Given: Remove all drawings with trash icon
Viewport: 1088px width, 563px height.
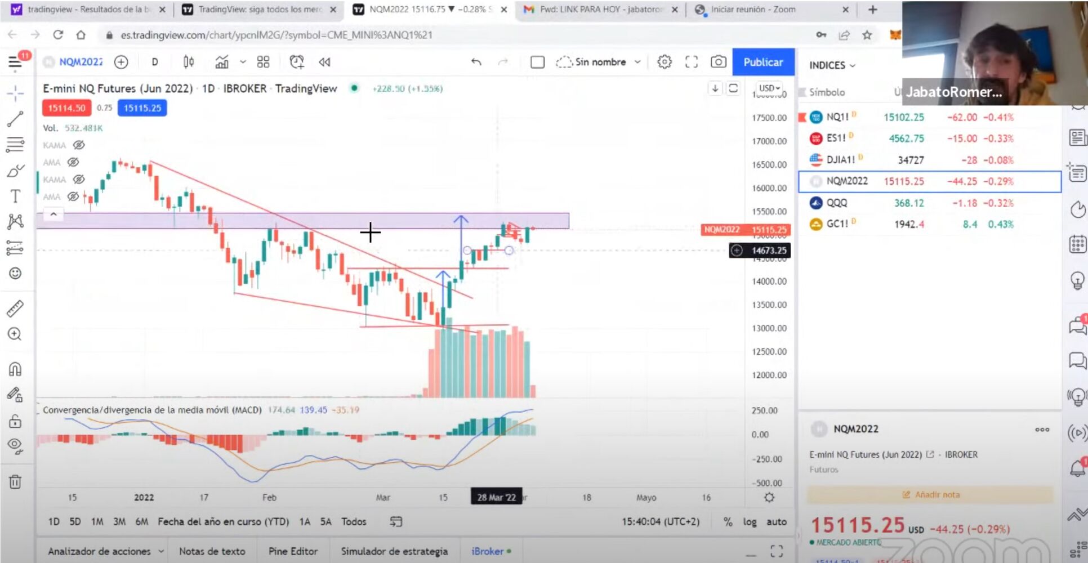Looking at the screenshot, I should tap(15, 482).
